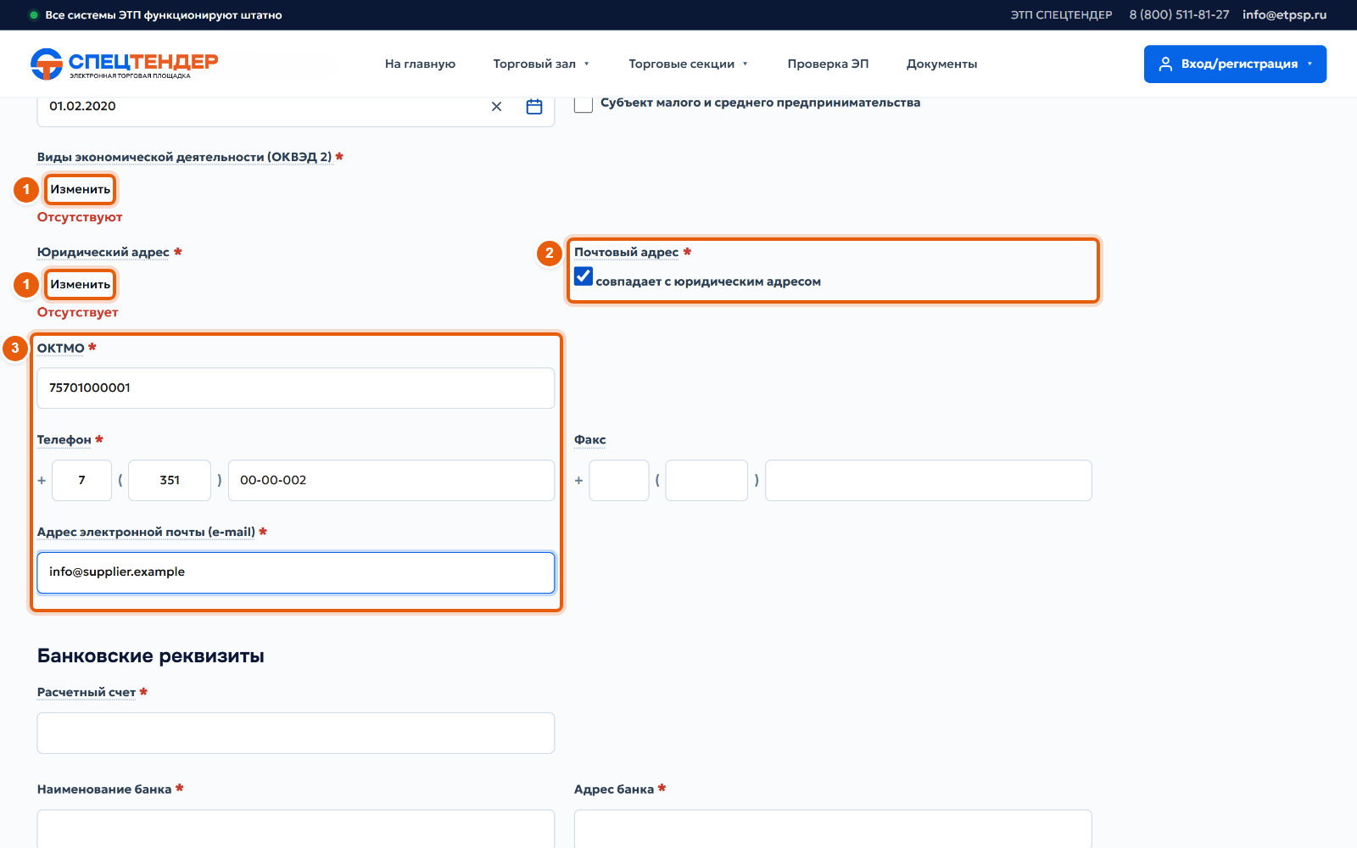
Task: Go to На главную page
Action: (420, 64)
